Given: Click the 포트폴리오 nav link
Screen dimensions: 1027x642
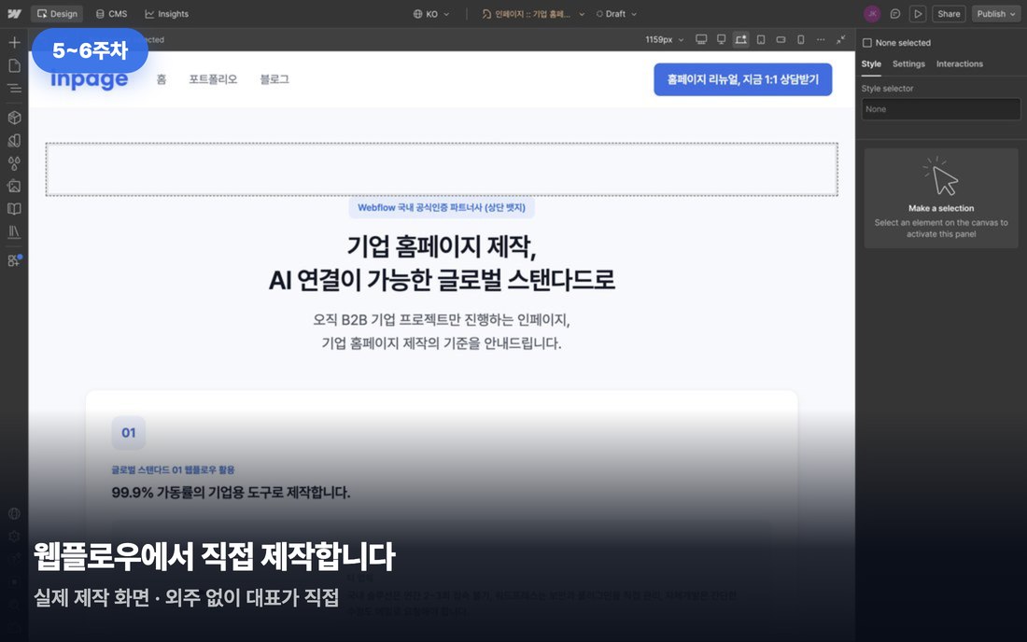Looking at the screenshot, I should pos(213,79).
